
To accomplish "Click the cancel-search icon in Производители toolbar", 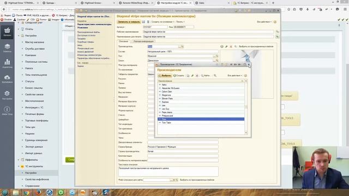I will click(x=215, y=76).
